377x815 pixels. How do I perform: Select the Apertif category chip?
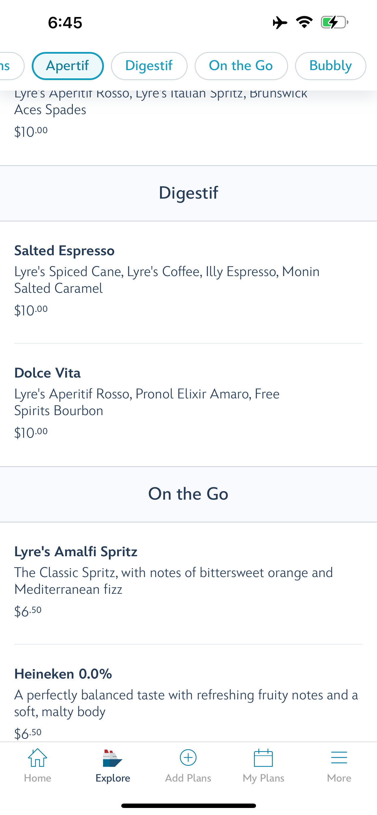point(68,66)
